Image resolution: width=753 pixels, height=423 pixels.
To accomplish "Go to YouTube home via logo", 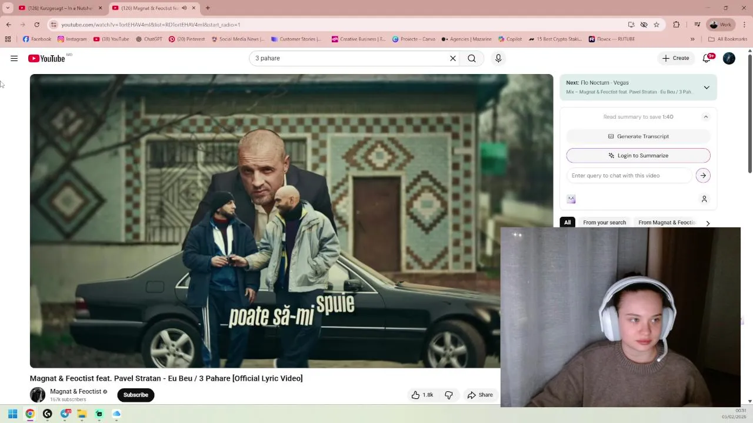I will 46,58.
